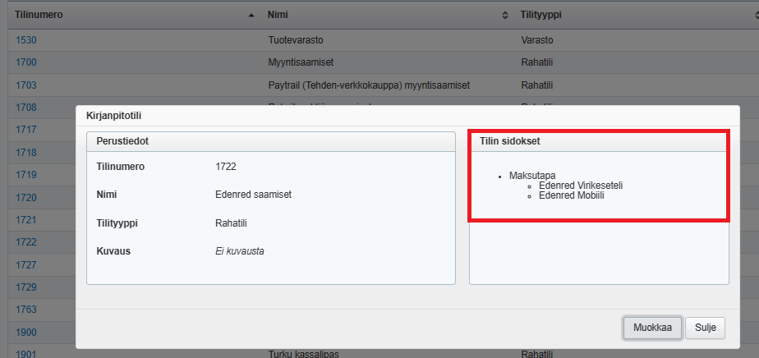Click account number 1721
Viewport: 759px width, 358px height.
25,220
